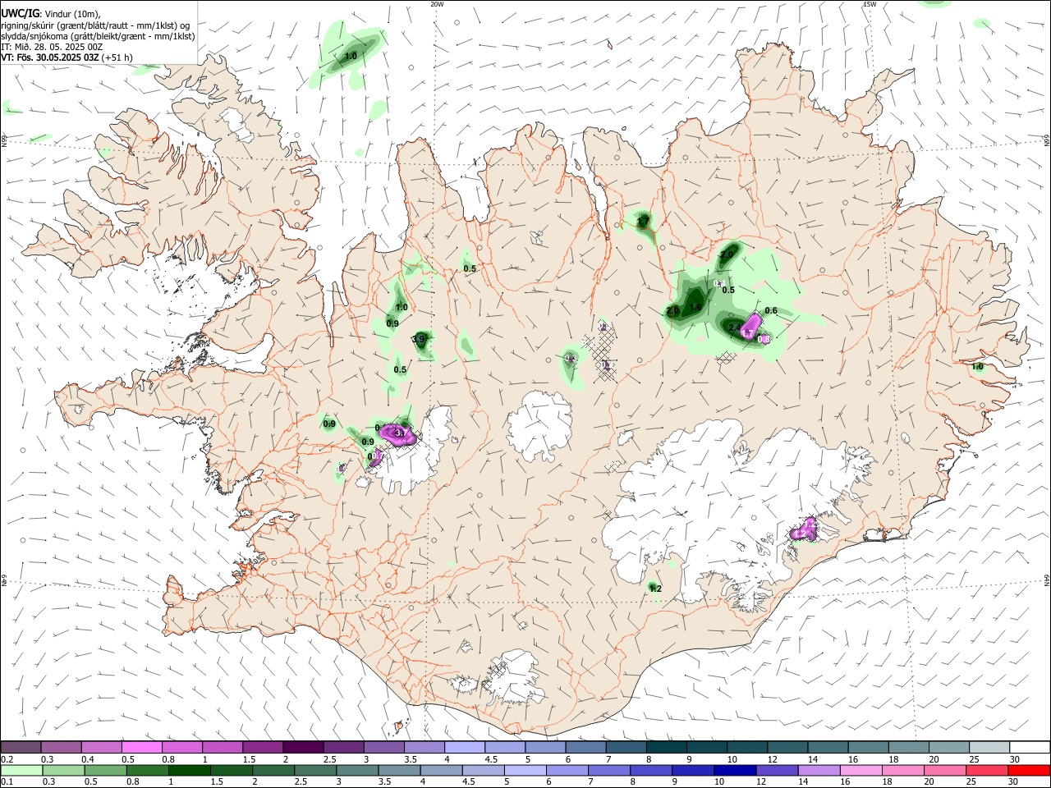The image size is (1051, 788).
Task: Click the 'slydda/snjókoma' legend description line
Action: [x=98, y=36]
